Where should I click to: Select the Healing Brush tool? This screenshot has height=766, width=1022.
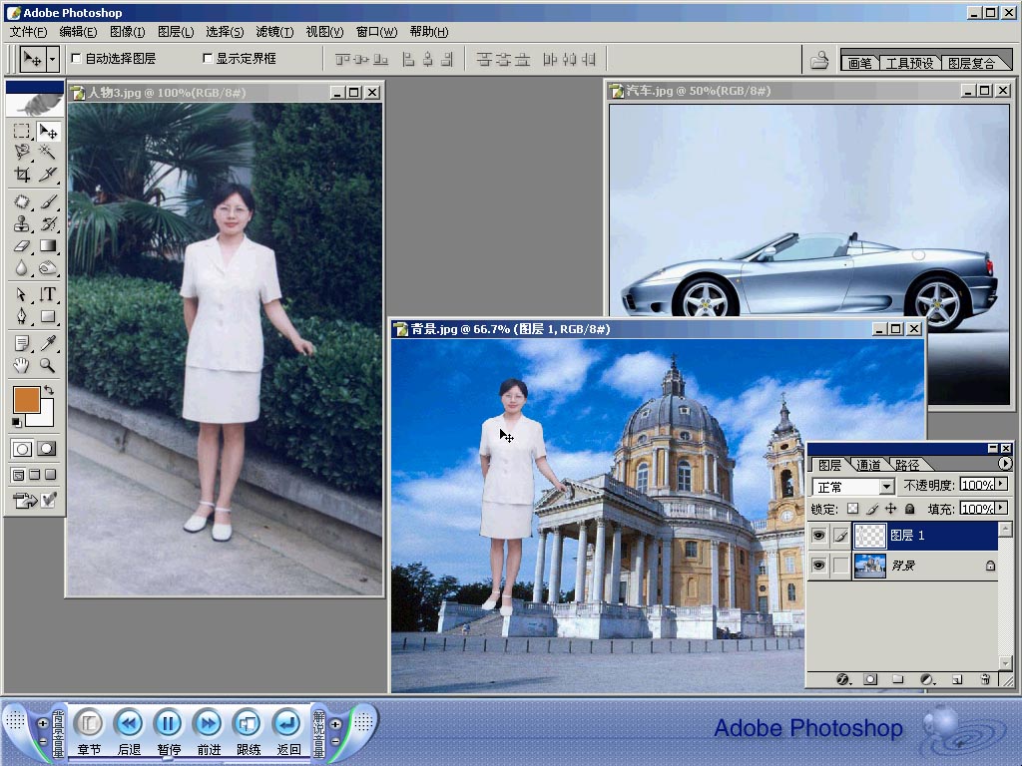click(x=22, y=201)
